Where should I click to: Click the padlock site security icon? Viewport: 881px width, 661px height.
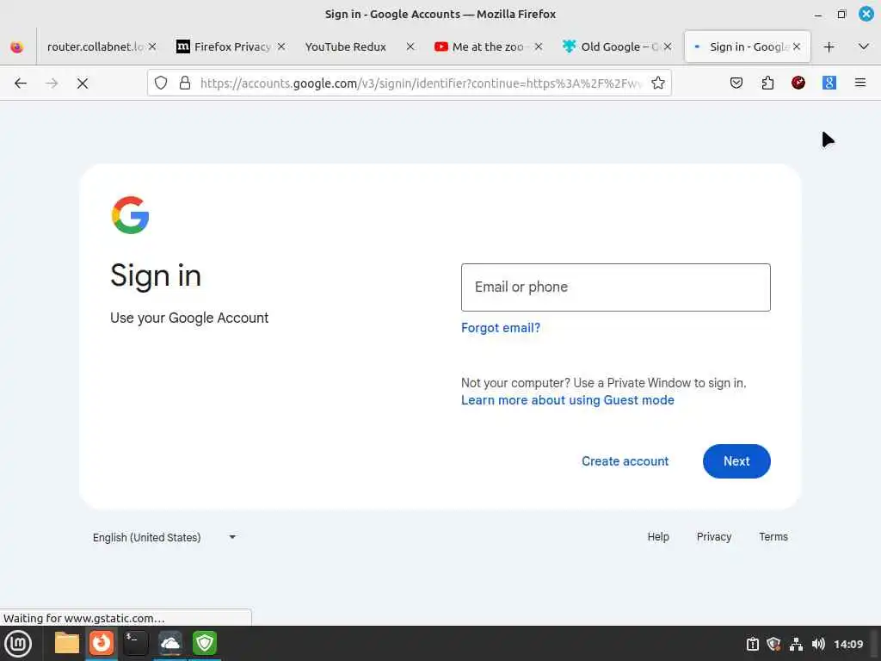coord(185,83)
